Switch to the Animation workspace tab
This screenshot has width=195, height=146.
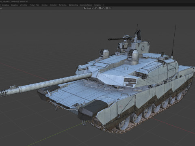coord(53,5)
